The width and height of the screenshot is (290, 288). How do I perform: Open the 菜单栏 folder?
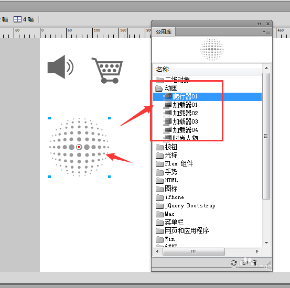pos(169,222)
